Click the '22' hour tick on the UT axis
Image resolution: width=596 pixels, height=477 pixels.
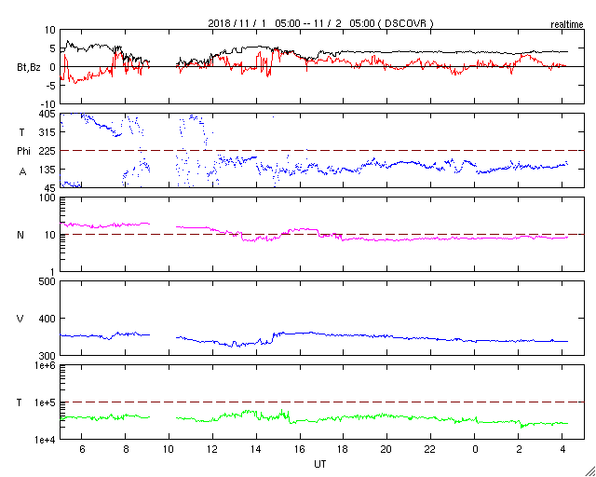430,450
